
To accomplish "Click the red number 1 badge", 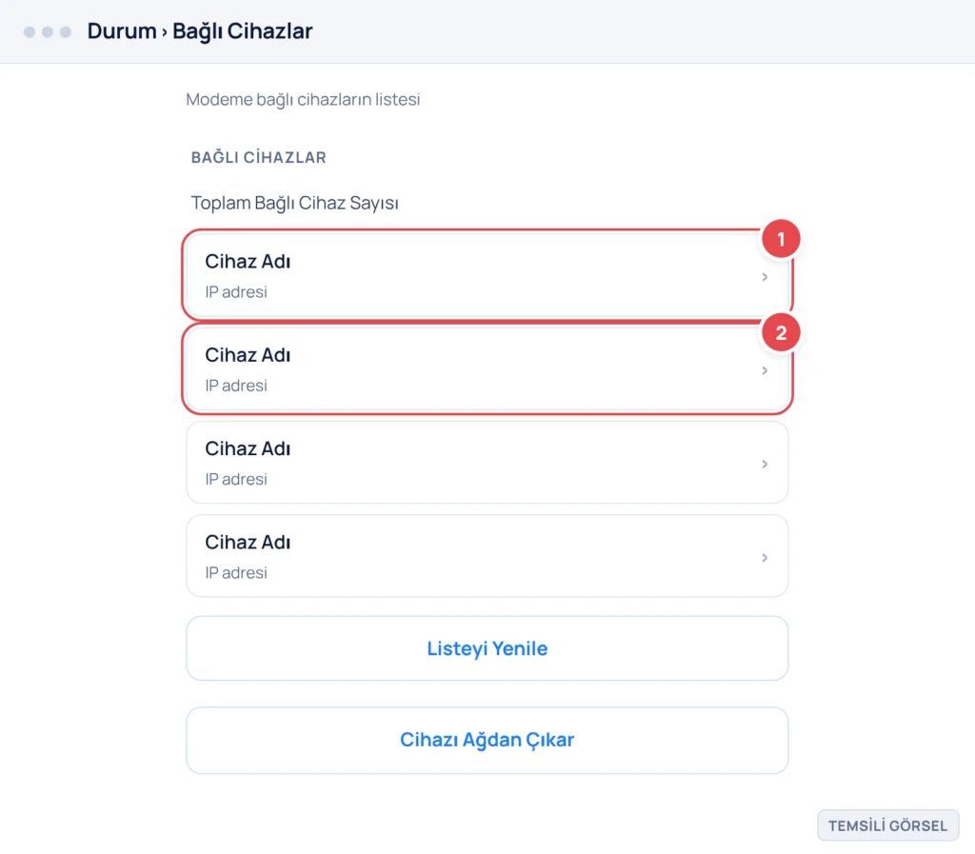I will tap(781, 239).
